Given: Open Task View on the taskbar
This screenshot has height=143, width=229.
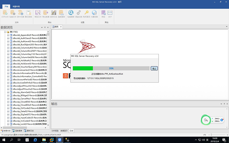Looking at the screenshot, I should click(x=19, y=140).
